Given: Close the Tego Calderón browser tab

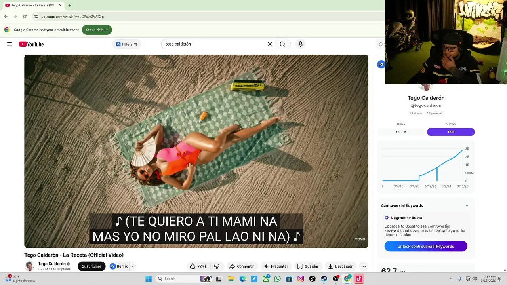Looking at the screenshot, I should click(60, 5).
